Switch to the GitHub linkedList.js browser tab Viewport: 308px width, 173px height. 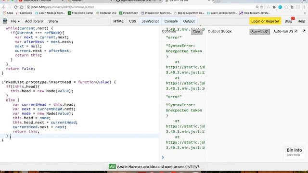(x=138, y=1)
